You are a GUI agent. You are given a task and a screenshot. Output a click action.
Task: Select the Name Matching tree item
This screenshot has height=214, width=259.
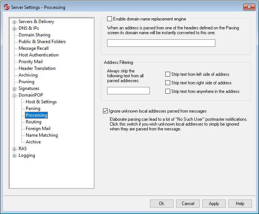click(x=41, y=135)
